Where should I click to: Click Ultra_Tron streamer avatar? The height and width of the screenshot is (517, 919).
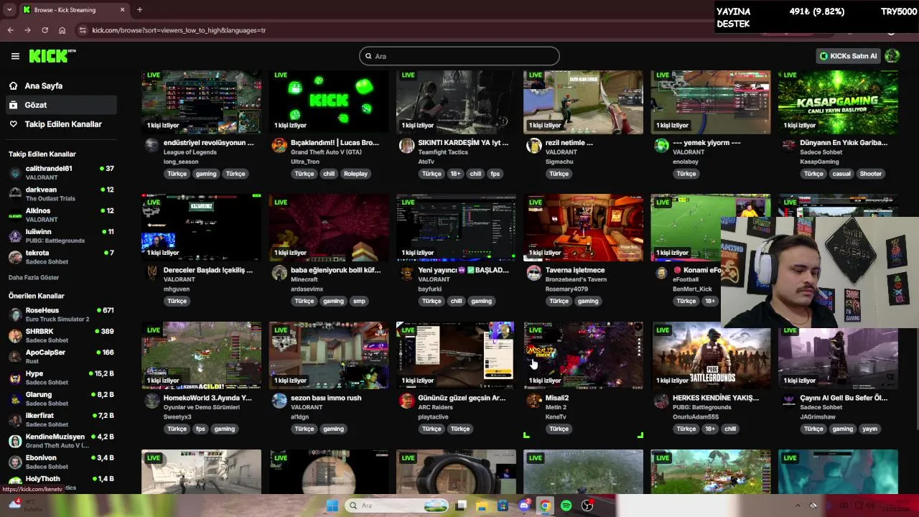tap(279, 146)
